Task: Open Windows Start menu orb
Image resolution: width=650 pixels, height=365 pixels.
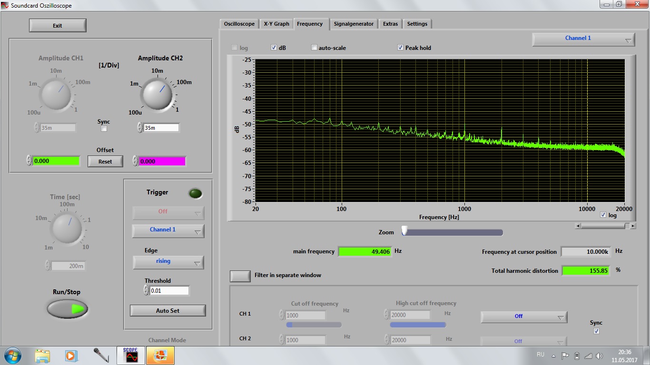Action: pos(12,355)
